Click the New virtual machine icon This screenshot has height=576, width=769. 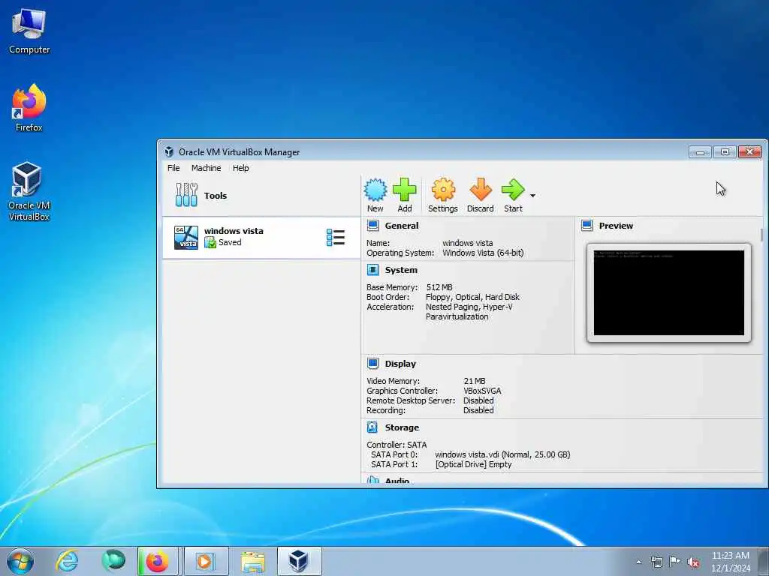(x=375, y=190)
